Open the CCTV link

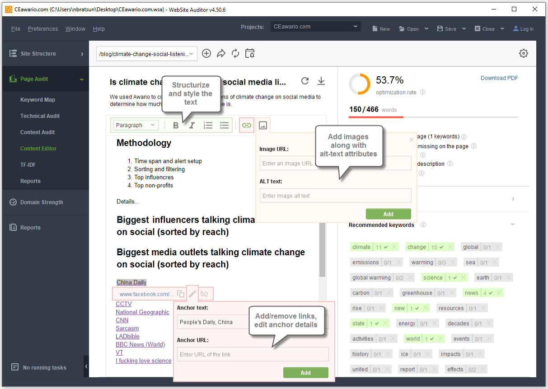pyautogui.click(x=124, y=304)
